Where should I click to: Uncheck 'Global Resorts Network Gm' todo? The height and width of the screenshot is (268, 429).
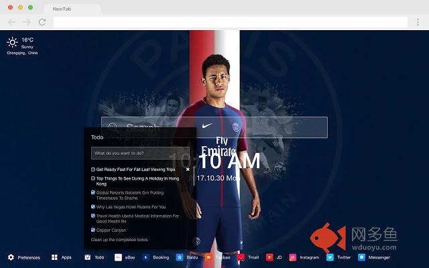[x=93, y=192]
